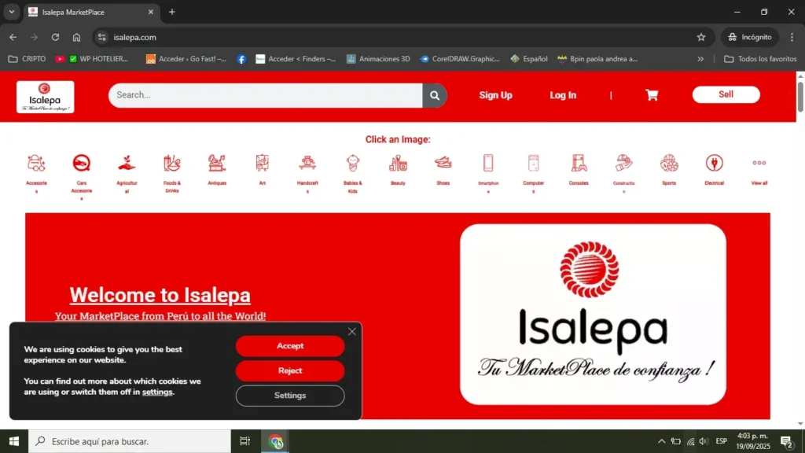Open CorelDRAW Graphic bookmark

point(459,59)
